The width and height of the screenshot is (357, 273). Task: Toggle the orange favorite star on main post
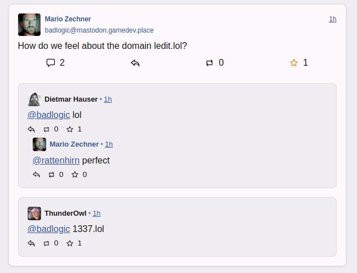(294, 63)
